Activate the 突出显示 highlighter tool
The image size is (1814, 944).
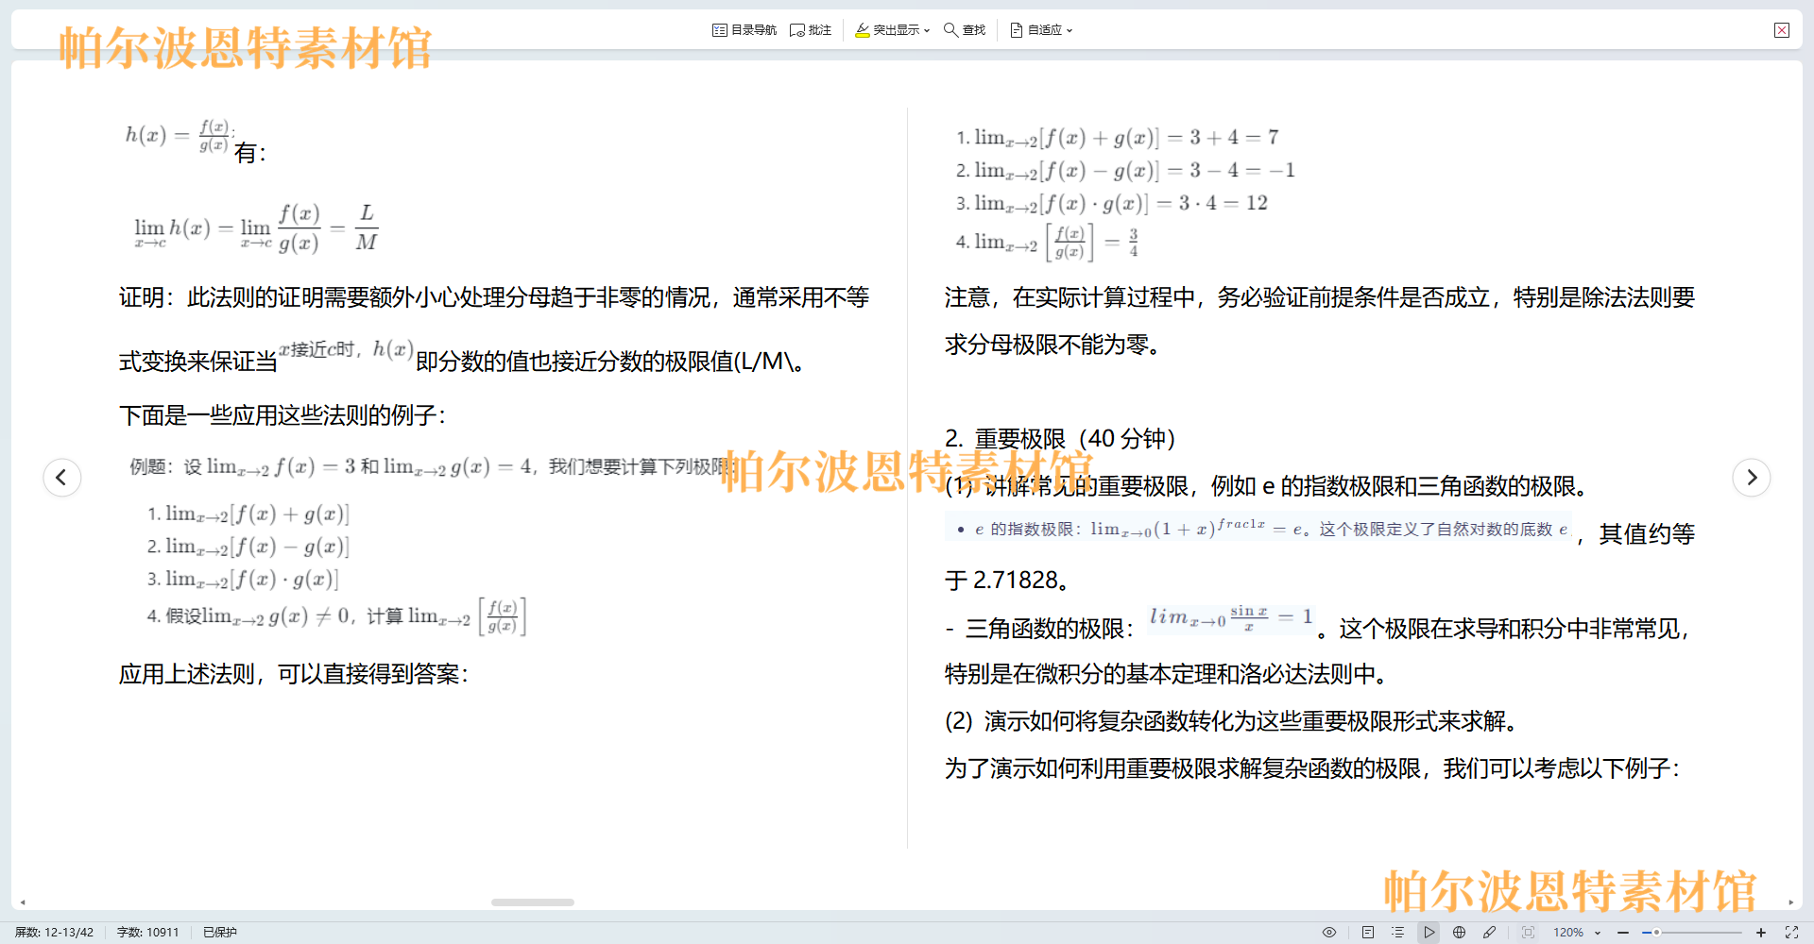pos(887,30)
